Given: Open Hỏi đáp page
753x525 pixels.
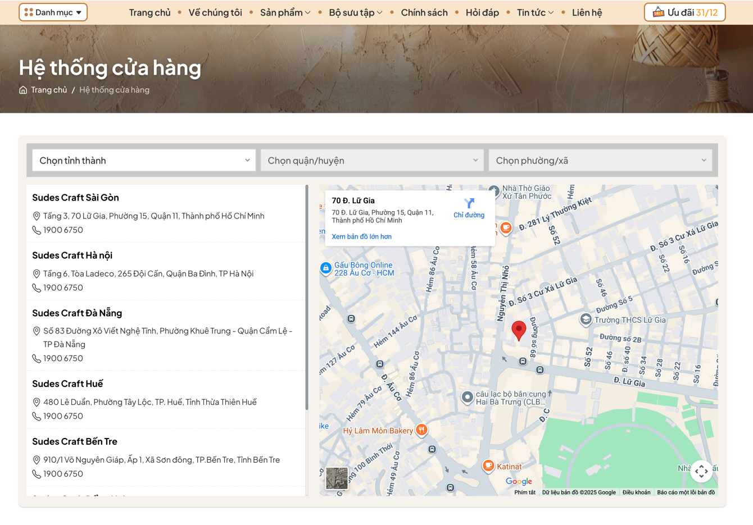Looking at the screenshot, I should (482, 12).
